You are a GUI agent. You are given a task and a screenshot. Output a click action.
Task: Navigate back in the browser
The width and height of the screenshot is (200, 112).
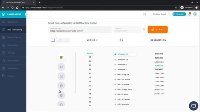tap(3, 7)
